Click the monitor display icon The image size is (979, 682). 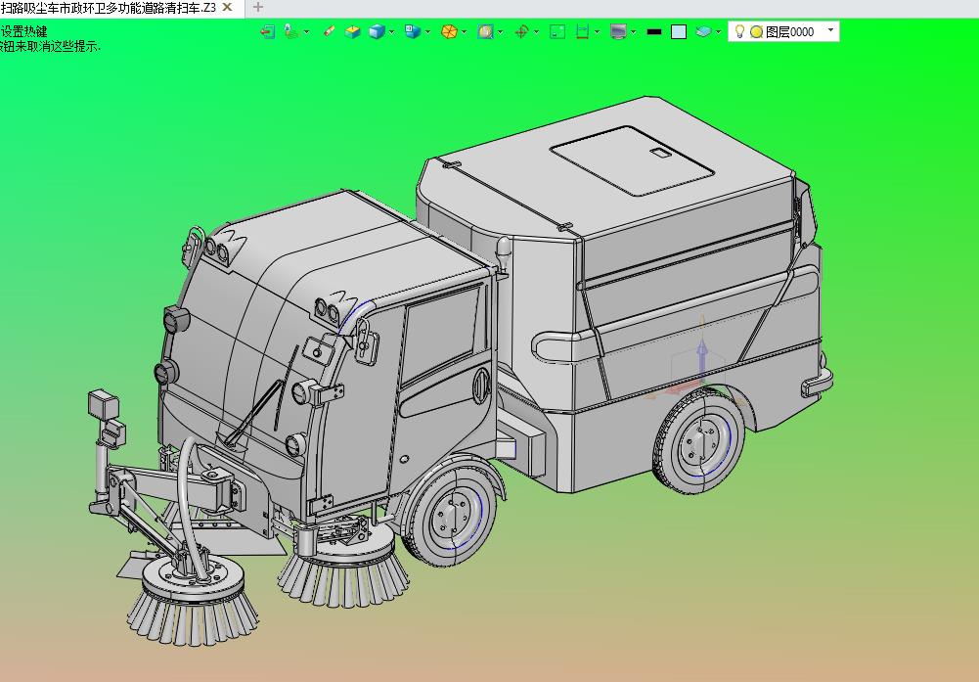pos(618,31)
